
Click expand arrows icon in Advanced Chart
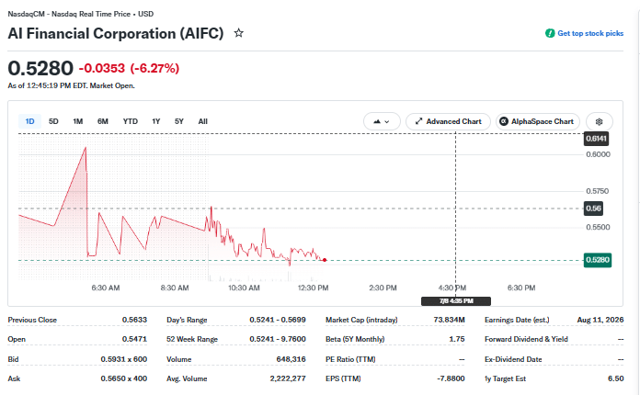pyautogui.click(x=418, y=121)
